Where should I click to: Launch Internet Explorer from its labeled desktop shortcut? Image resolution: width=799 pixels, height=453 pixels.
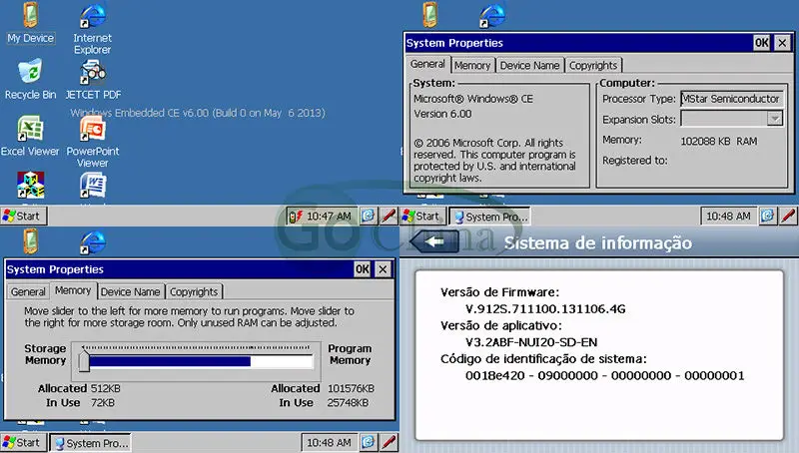(x=92, y=28)
